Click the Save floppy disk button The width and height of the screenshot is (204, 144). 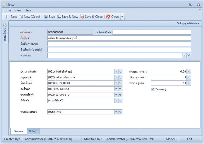coord(49,17)
